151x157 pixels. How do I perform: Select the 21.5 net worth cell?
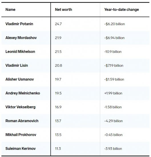click(x=58, y=52)
